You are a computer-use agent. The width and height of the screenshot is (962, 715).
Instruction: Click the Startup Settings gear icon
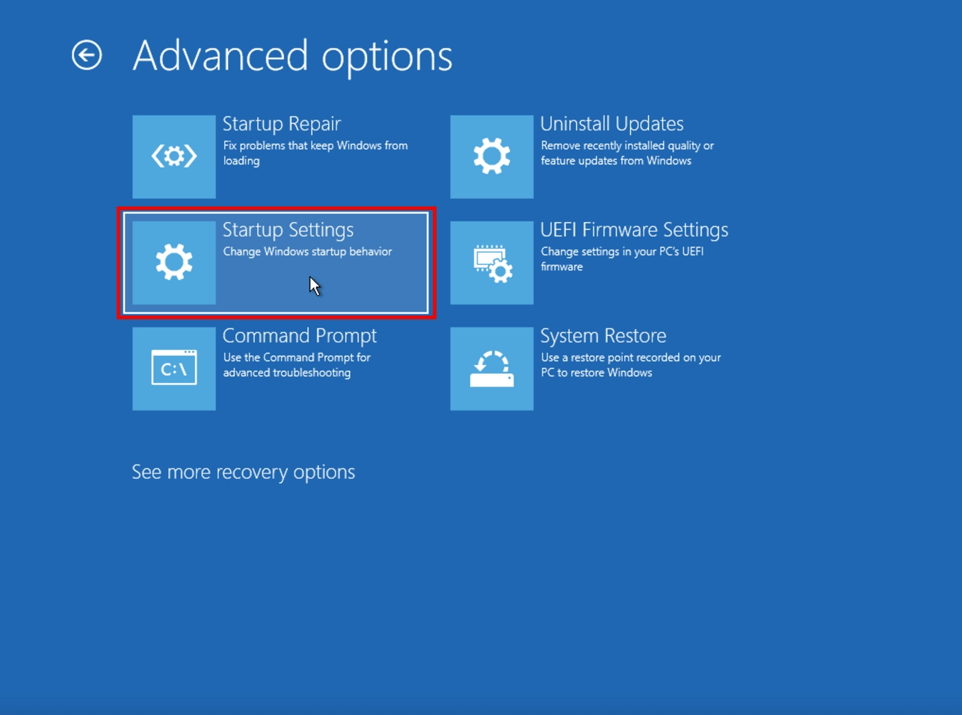173,262
